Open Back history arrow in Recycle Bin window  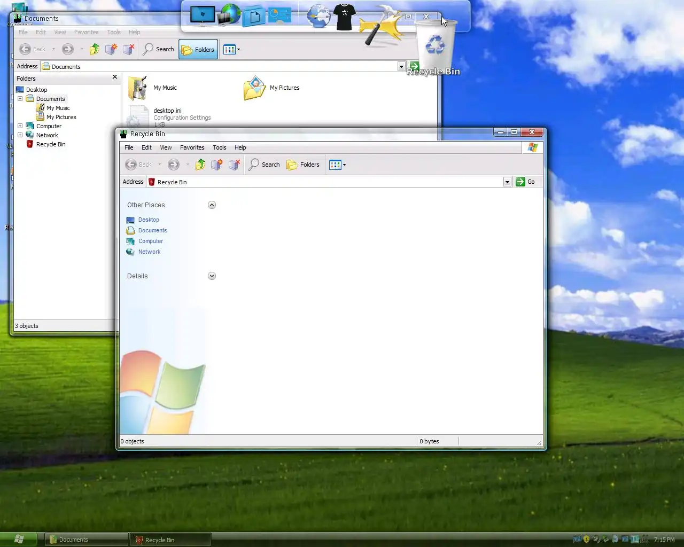(159, 165)
